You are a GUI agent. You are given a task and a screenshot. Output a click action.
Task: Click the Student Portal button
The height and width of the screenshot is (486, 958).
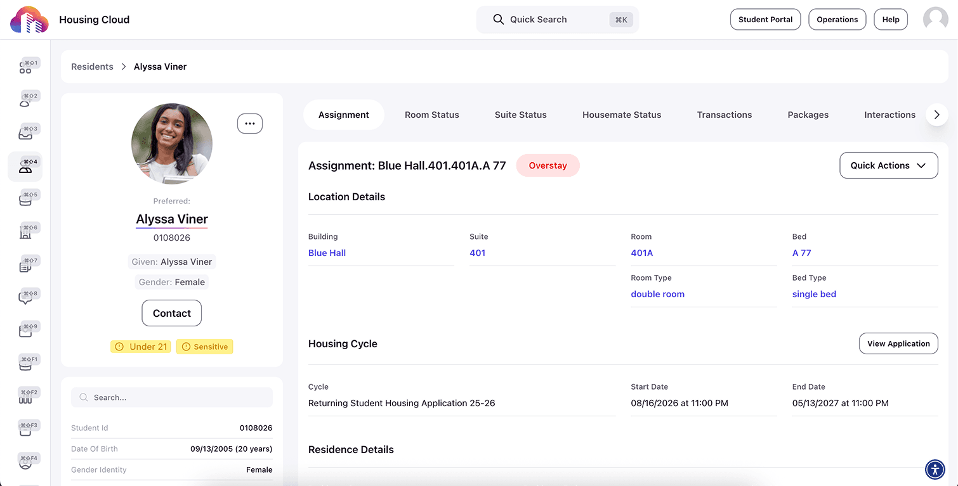coord(766,20)
